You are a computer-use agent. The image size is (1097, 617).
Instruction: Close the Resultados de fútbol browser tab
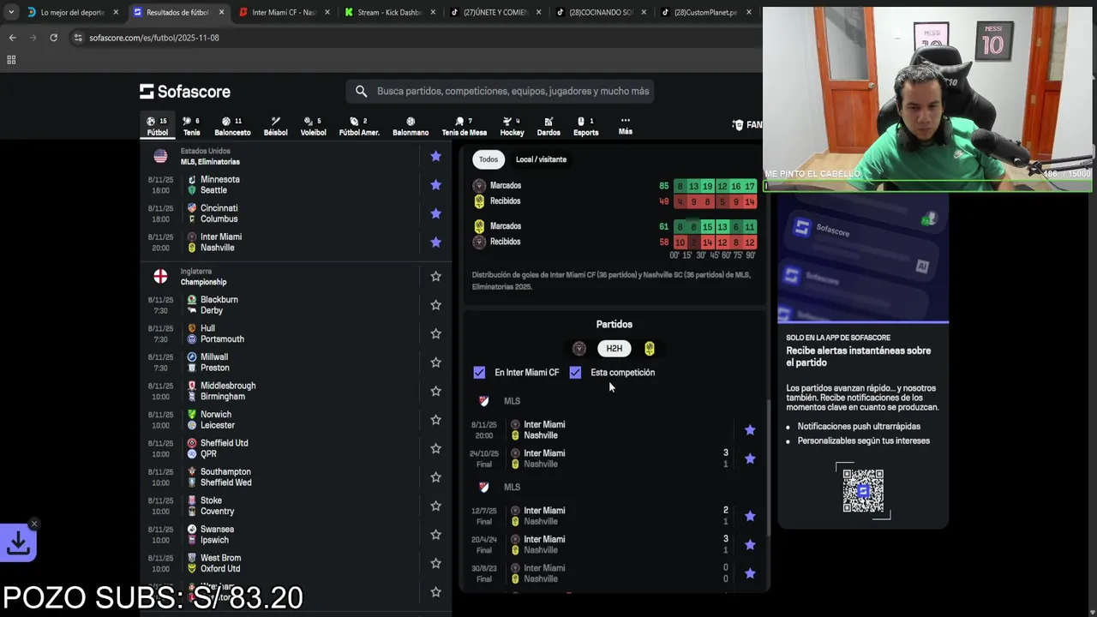click(x=222, y=13)
